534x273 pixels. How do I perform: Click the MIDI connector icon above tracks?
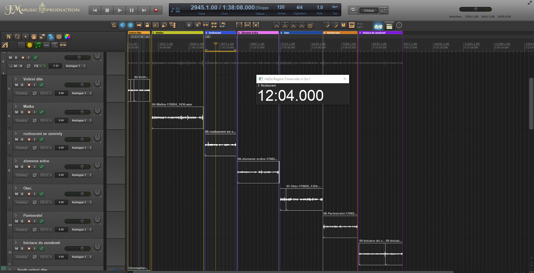pyautogui.click(x=34, y=37)
